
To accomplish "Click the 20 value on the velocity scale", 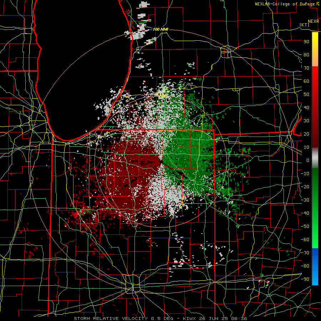I will click(306, 134).
